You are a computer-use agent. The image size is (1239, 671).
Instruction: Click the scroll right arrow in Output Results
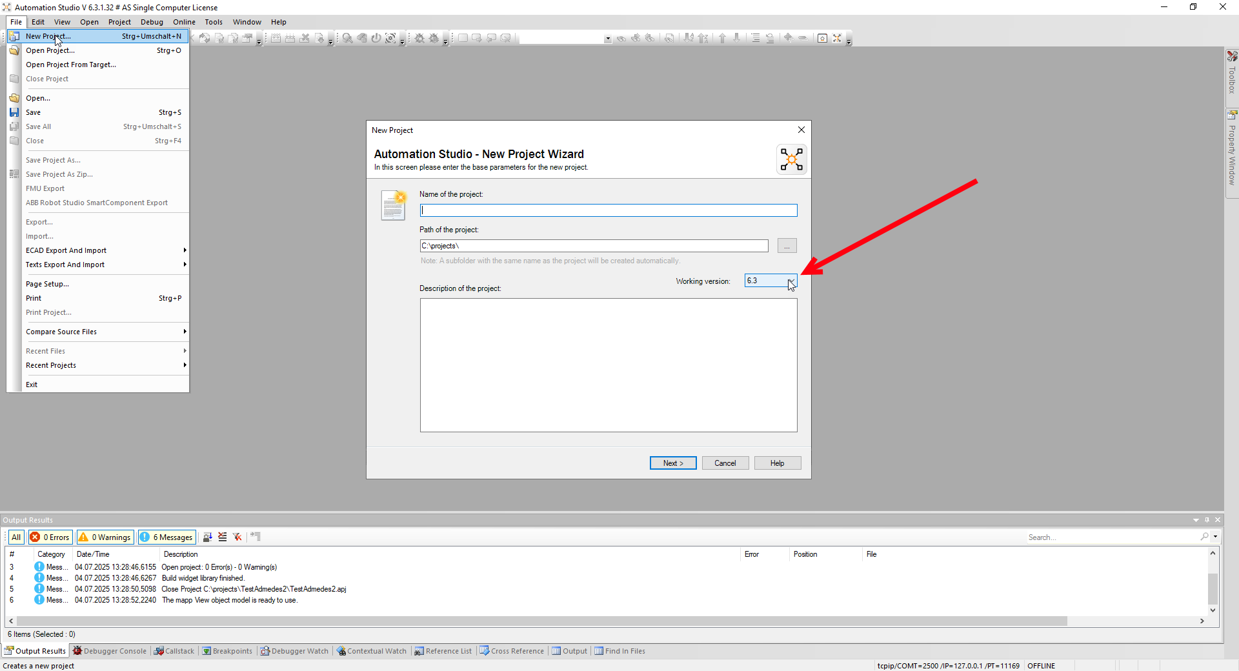point(1202,621)
